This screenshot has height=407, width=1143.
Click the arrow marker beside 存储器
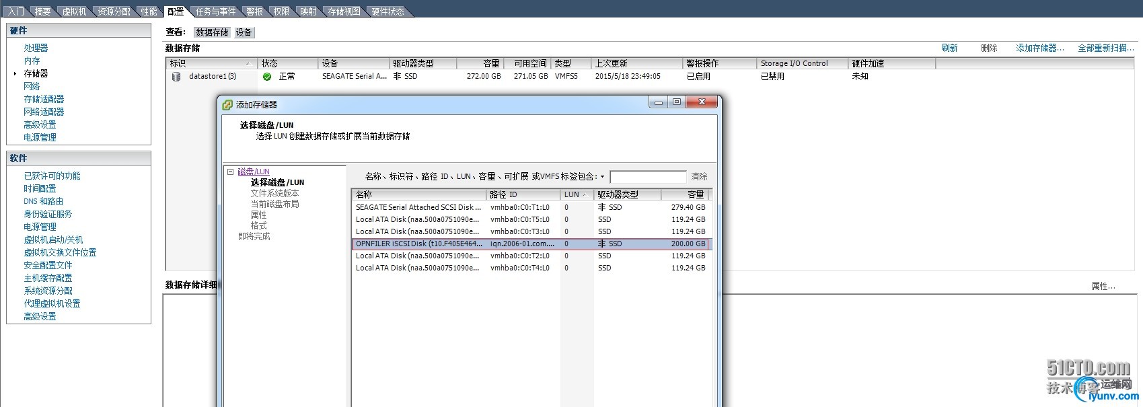[15, 73]
